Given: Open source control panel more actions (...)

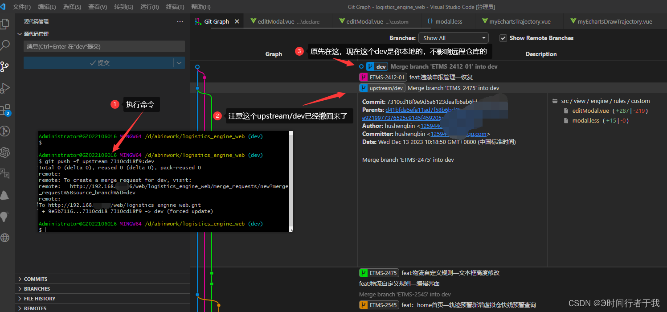Looking at the screenshot, I should 180,21.
